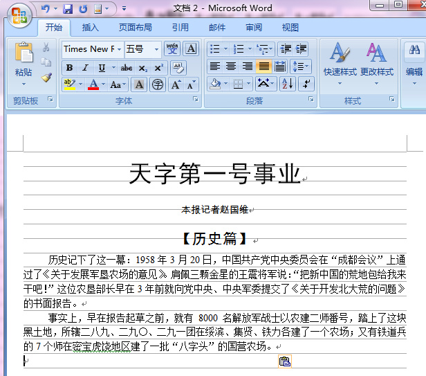Click the title 天字第一号事业
Image resolution: width=426 pixels, height=376 pixels.
(214, 174)
